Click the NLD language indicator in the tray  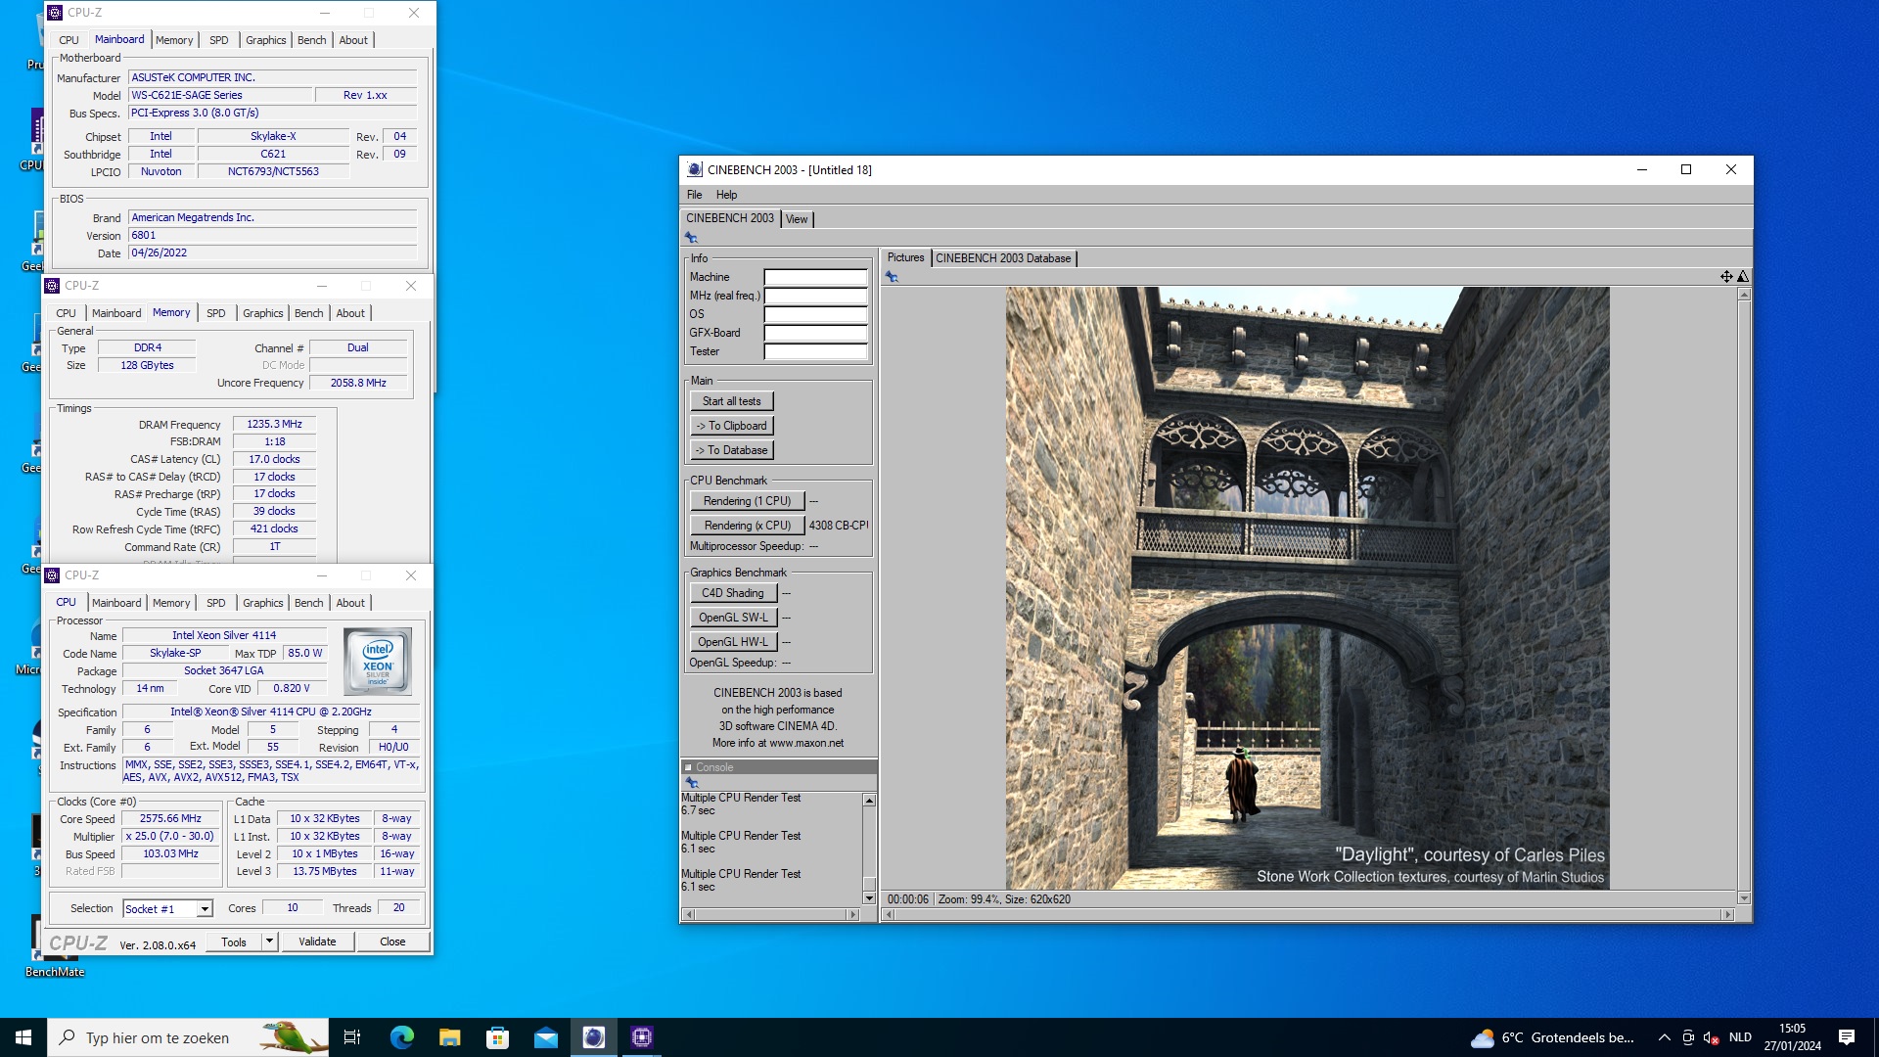1740,1037
